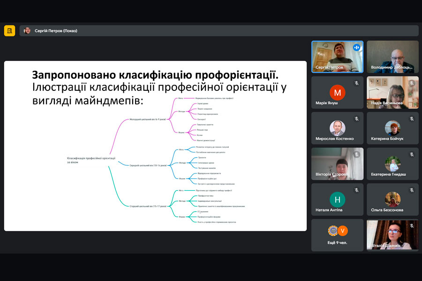Select Вікторія Єгорова video tile
This screenshot has width=422, height=281.
click(x=337, y=164)
